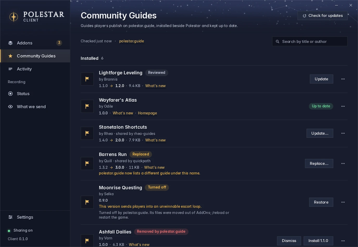Click the Status record icon

[x=10, y=94]
